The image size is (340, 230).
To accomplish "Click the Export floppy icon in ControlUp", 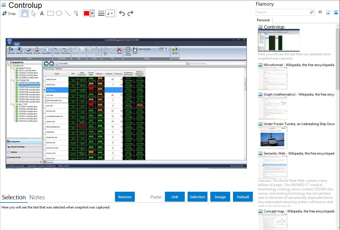I will tap(135, 51).
